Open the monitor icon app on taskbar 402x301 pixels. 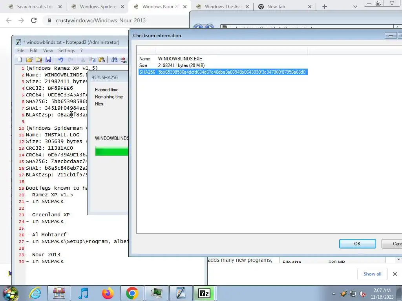point(156,293)
